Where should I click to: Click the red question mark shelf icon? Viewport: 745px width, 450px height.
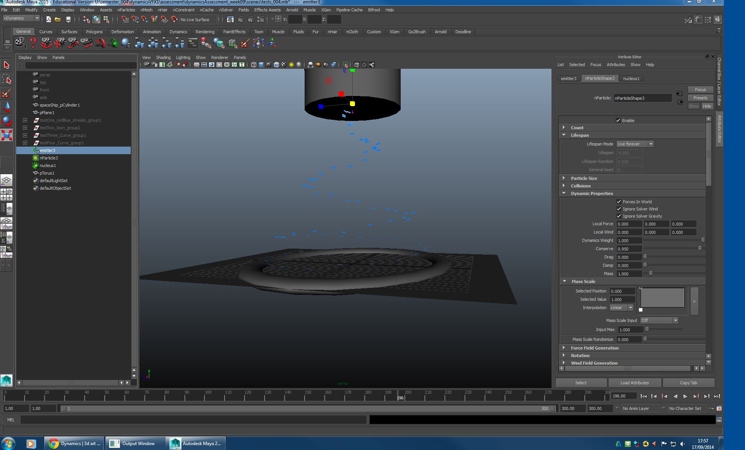tap(33, 43)
